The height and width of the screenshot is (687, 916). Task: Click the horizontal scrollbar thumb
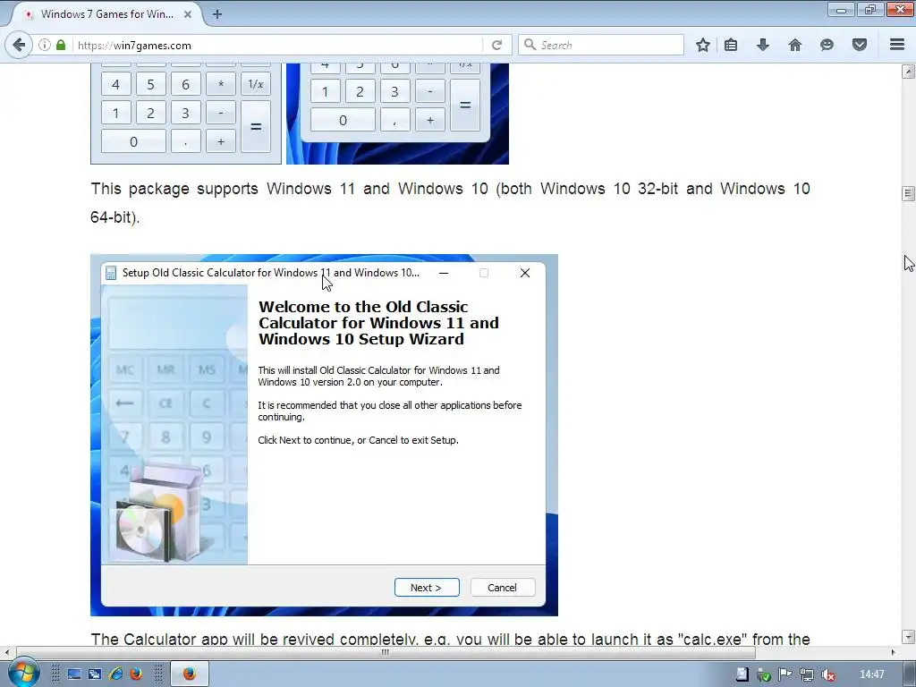(x=385, y=652)
